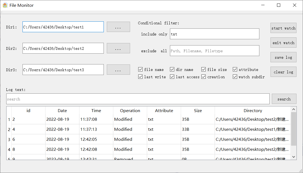Screen dimensions: 303x173
Task: Focus the Dir1 path field
Action: [x=63, y=27]
